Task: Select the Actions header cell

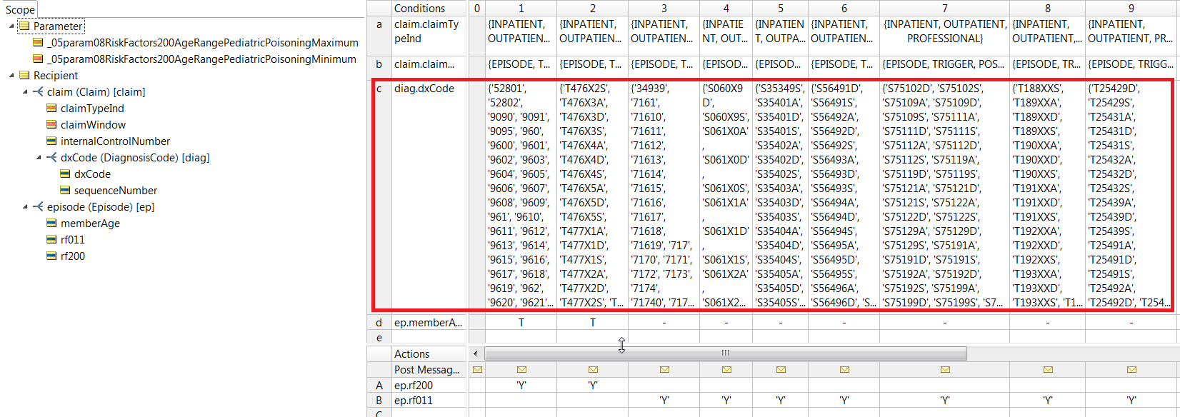Action: click(x=430, y=354)
